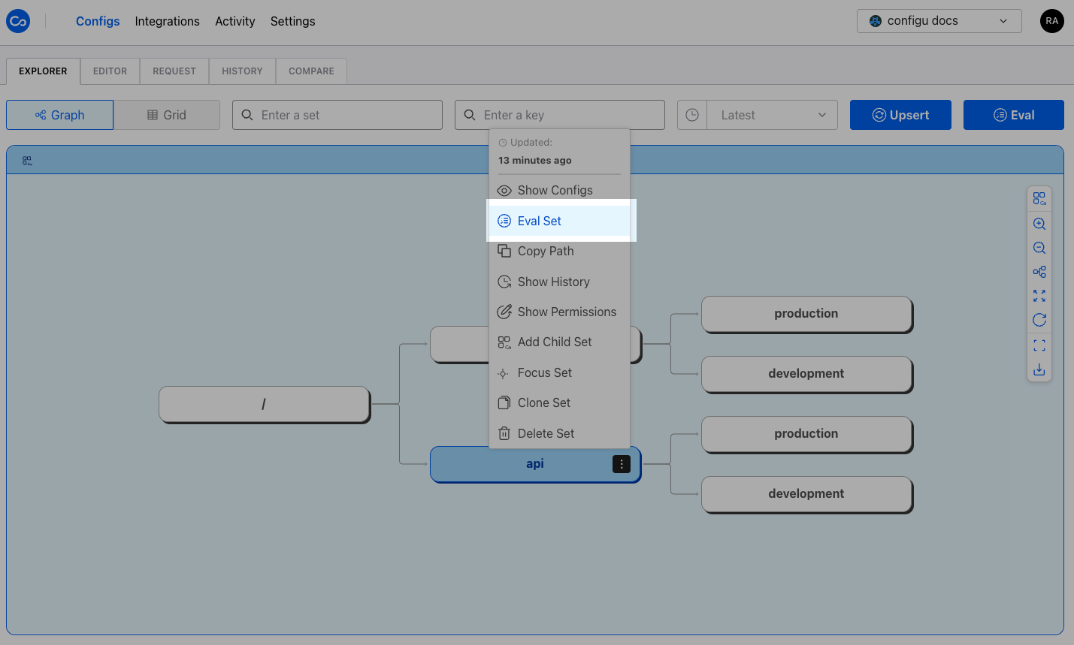Focus the Enter a set search field
1074x645 pixels.
337,115
